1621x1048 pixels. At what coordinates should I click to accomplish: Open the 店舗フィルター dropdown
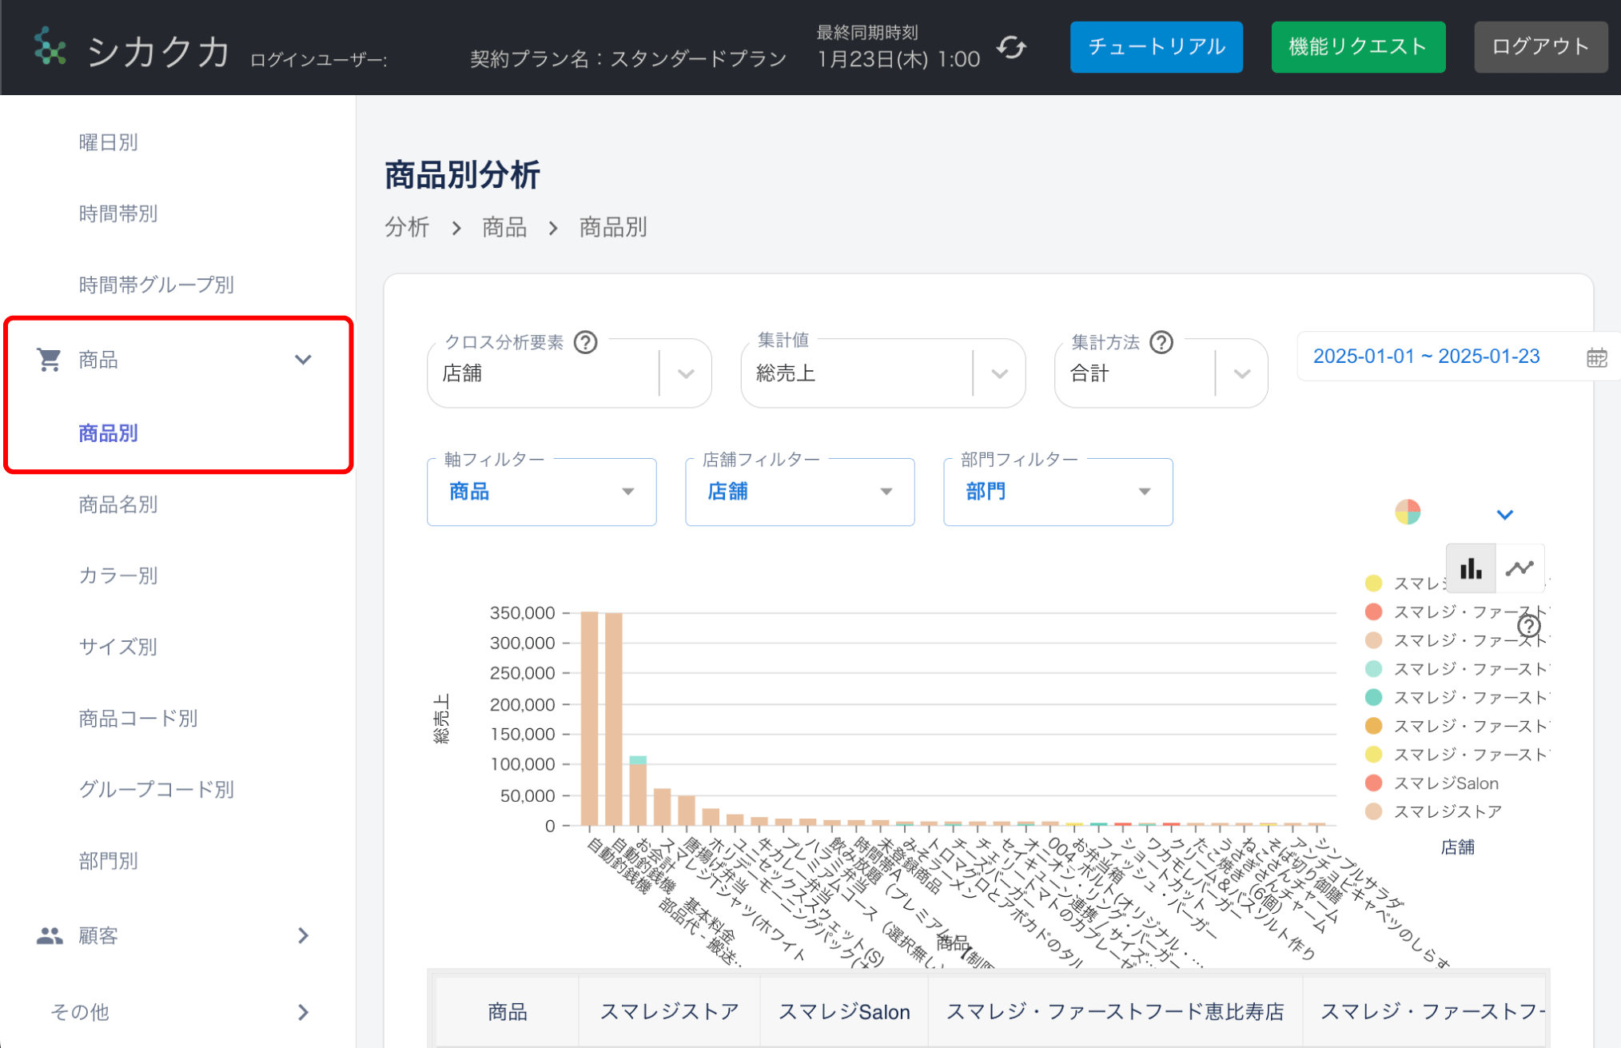(x=800, y=492)
